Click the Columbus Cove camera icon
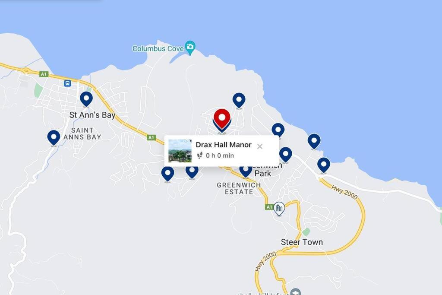The height and width of the screenshot is (295, 442). (190, 48)
